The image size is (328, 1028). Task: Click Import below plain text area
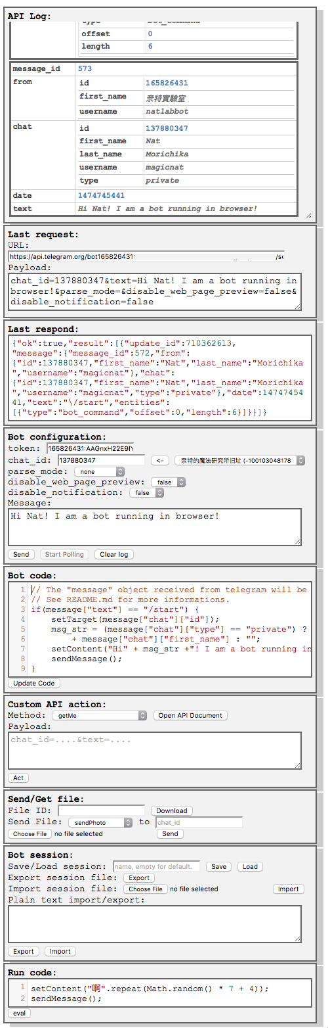coord(60,951)
